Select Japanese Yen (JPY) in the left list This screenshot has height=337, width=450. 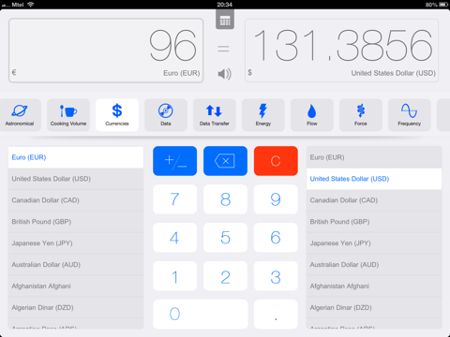tap(76, 243)
